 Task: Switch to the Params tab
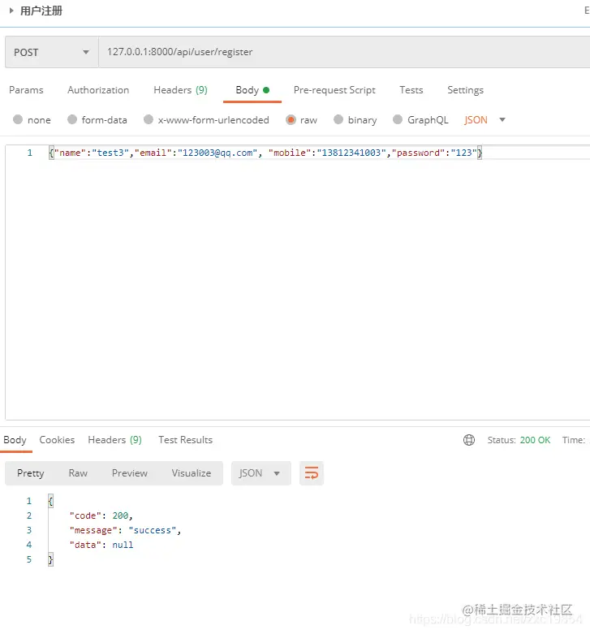[x=26, y=90]
